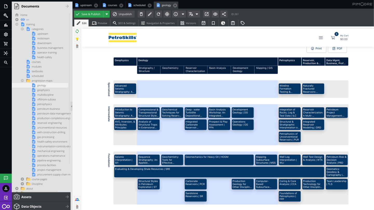This screenshot has height=210, width=374.
Task: Open the clipboard tasks tab icon
Action: coord(233,23)
